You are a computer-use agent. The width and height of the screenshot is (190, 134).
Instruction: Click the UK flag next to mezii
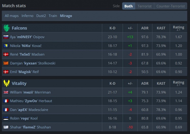point(6,92)
